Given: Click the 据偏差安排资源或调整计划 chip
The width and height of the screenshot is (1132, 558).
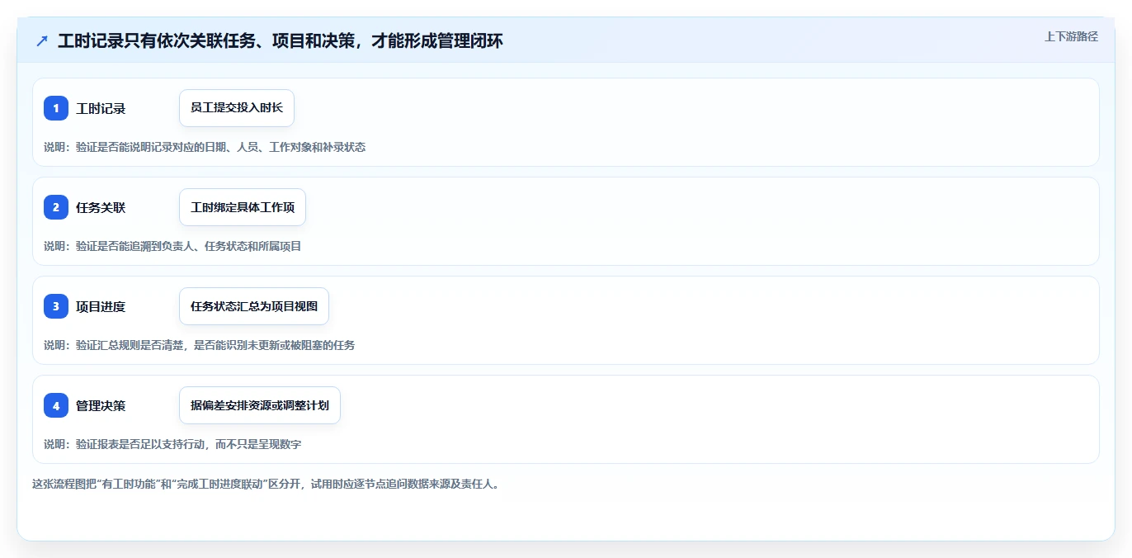Looking at the screenshot, I should 260,405.
